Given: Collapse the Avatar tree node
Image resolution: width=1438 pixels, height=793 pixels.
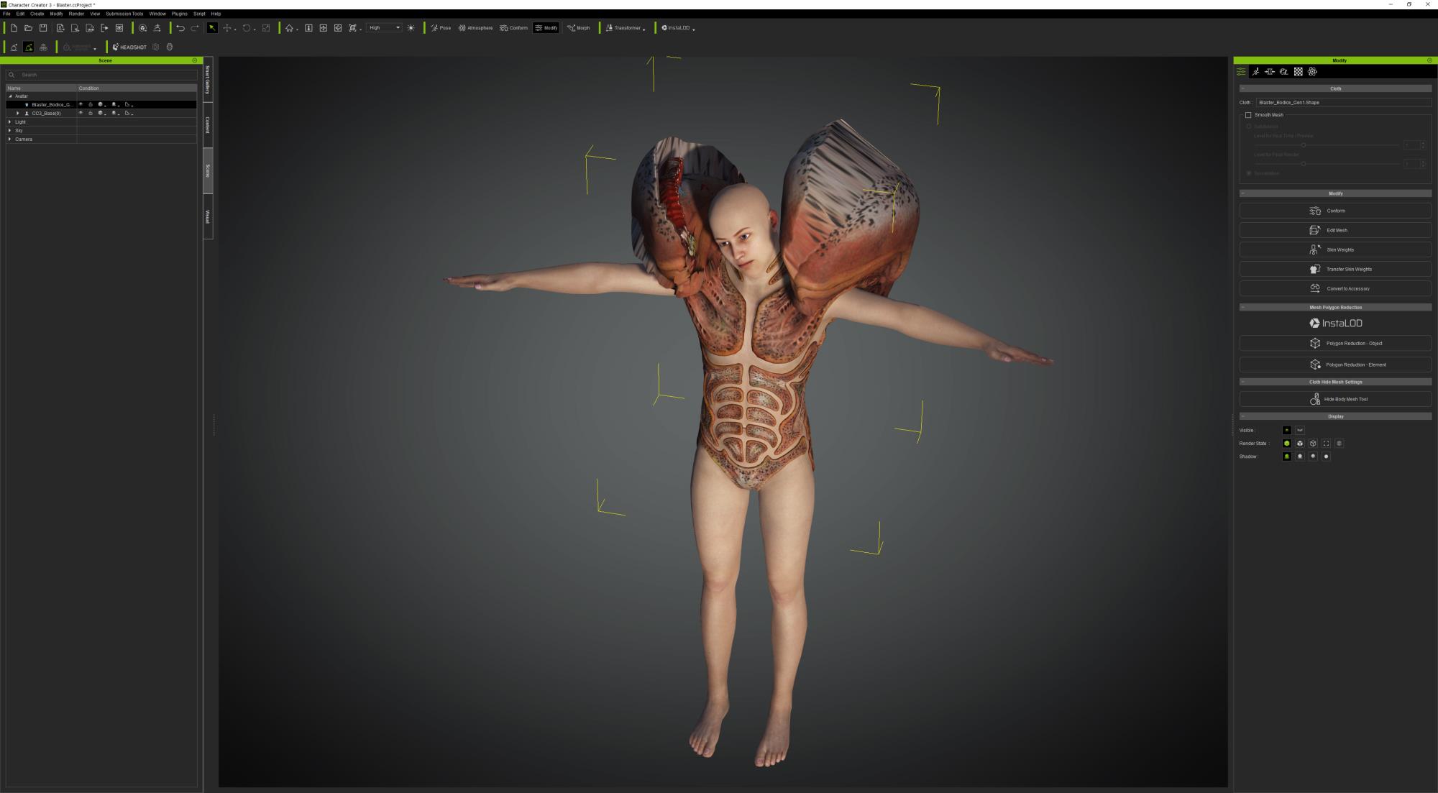Looking at the screenshot, I should click(x=10, y=96).
